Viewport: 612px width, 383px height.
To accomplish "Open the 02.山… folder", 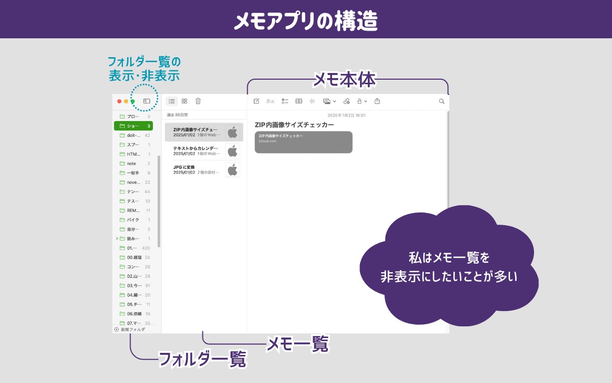I will pyautogui.click(x=134, y=276).
